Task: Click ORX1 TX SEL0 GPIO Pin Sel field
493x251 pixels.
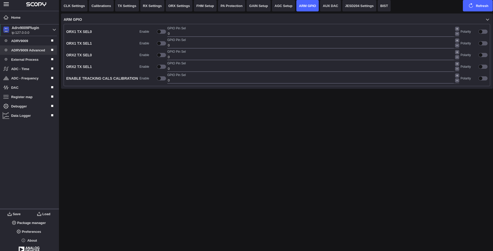Action: 310,34
